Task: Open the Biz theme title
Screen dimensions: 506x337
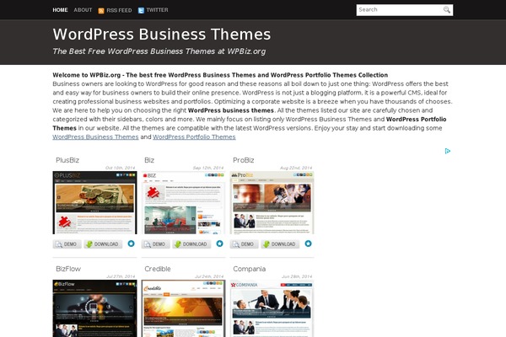Action: pos(149,160)
